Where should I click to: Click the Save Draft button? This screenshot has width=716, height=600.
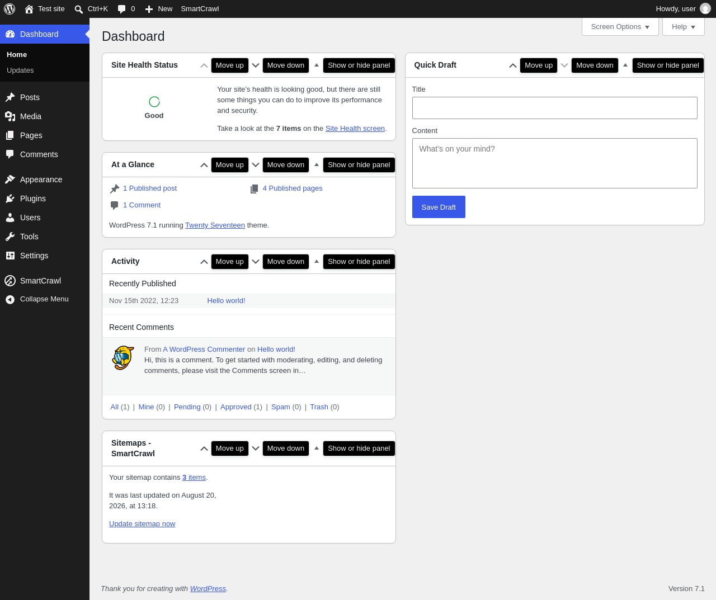click(x=439, y=207)
